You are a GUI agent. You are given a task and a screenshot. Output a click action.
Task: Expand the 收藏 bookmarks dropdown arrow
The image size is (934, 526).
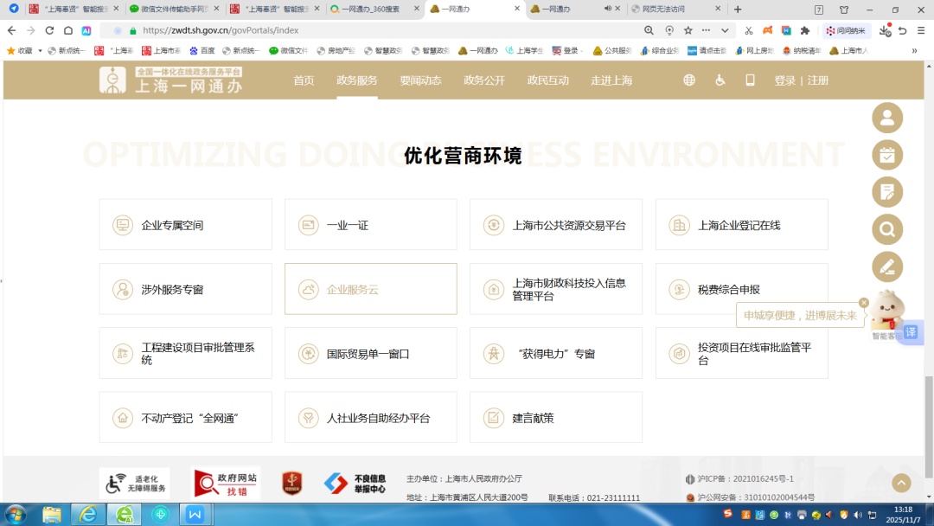(x=40, y=51)
